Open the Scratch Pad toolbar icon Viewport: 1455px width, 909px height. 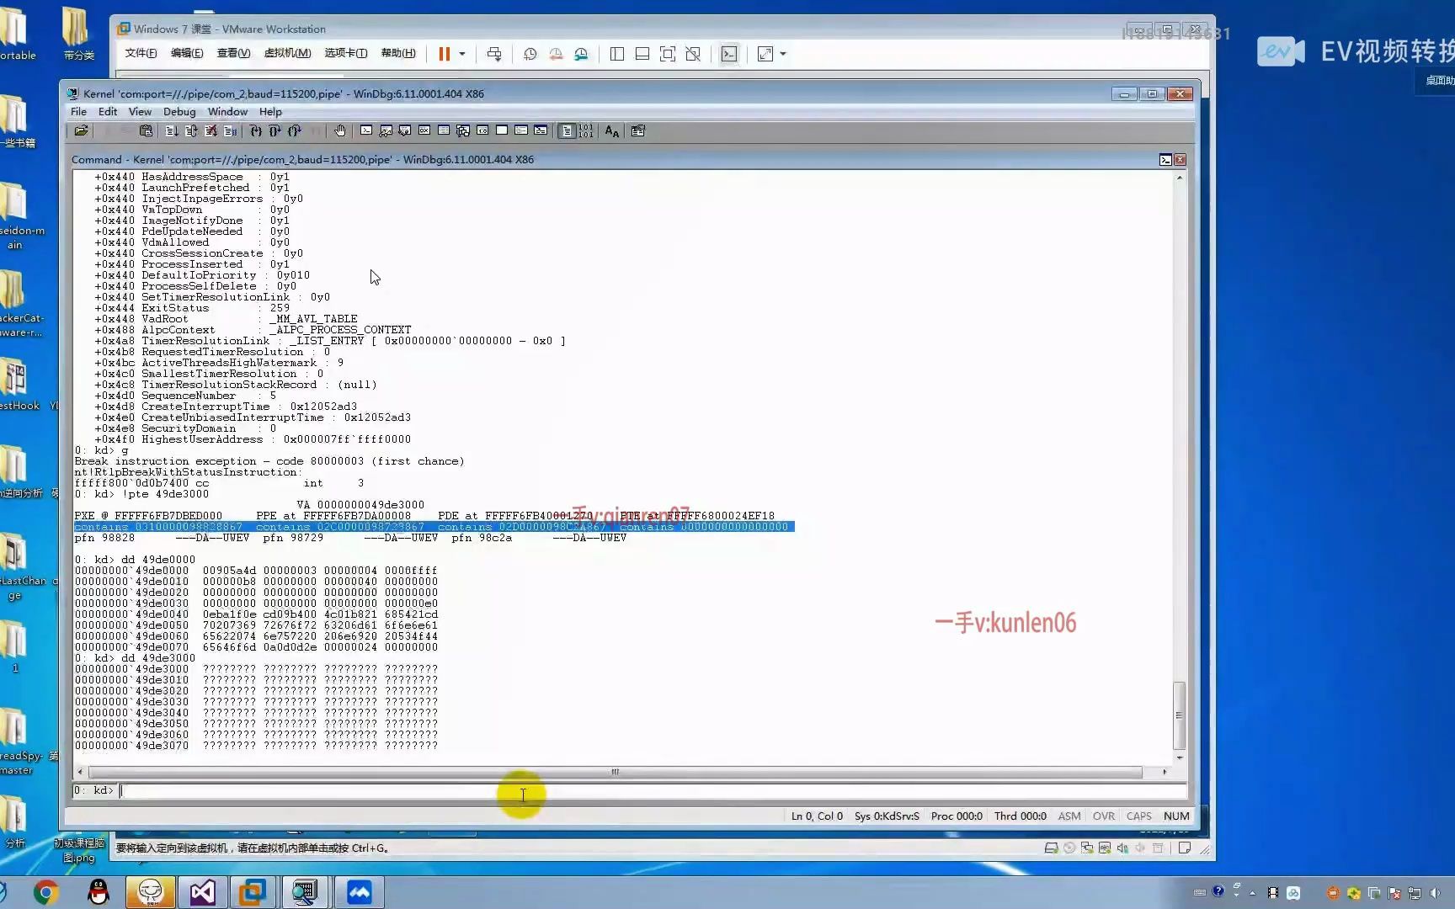coord(502,130)
